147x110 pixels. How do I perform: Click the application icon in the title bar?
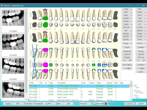[x=2, y=5]
